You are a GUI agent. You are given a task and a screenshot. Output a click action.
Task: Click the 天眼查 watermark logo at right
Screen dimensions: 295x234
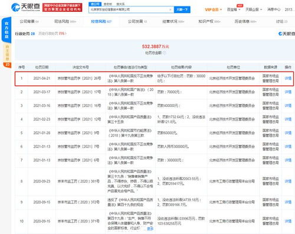point(287,34)
